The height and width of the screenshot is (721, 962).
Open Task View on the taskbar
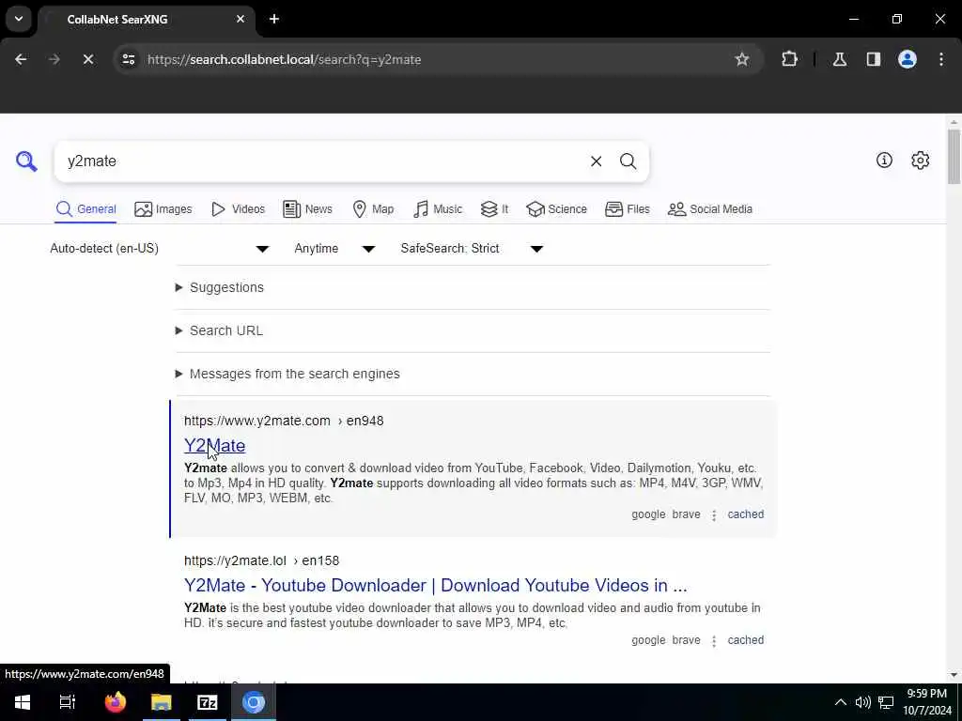(67, 702)
